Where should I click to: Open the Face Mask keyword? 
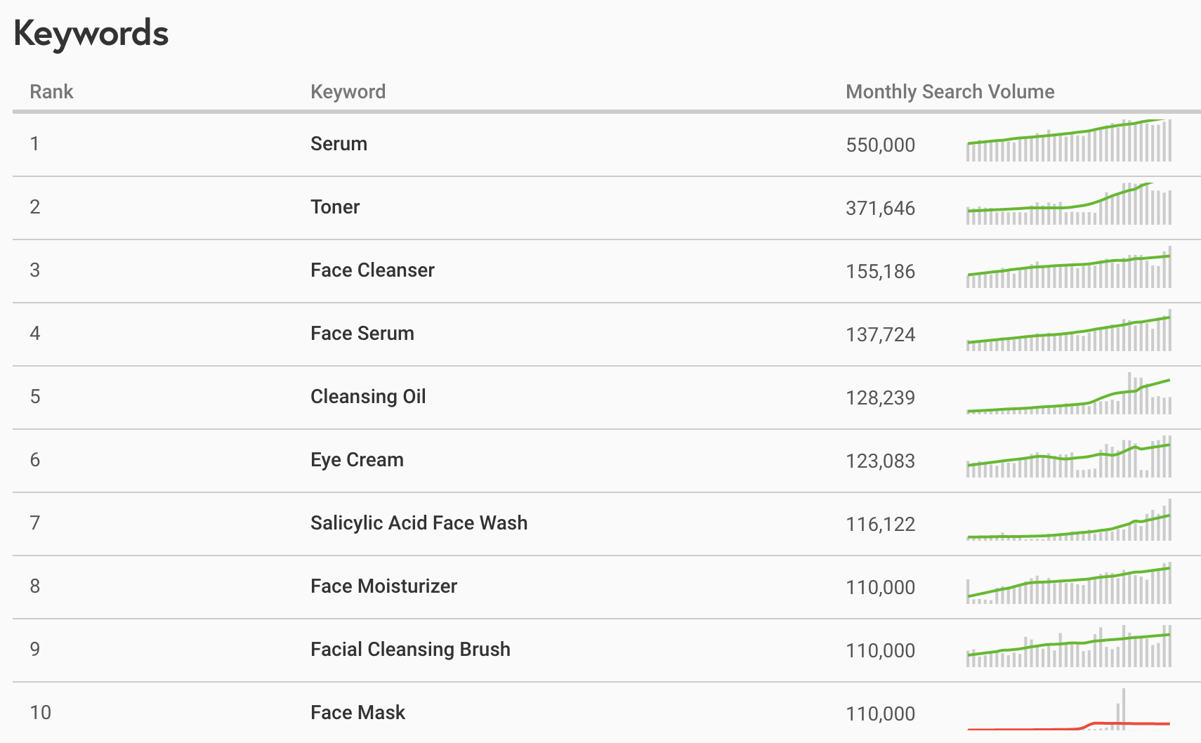357,713
